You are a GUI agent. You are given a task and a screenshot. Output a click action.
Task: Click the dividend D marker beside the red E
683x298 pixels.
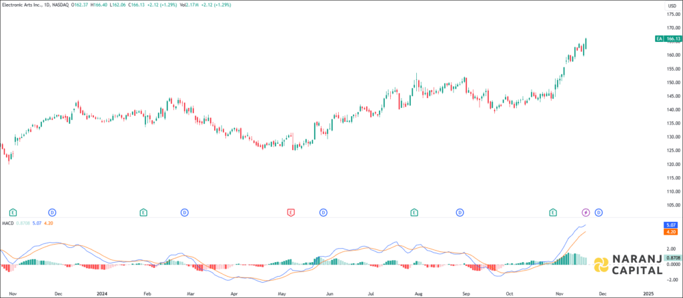[x=323, y=212]
